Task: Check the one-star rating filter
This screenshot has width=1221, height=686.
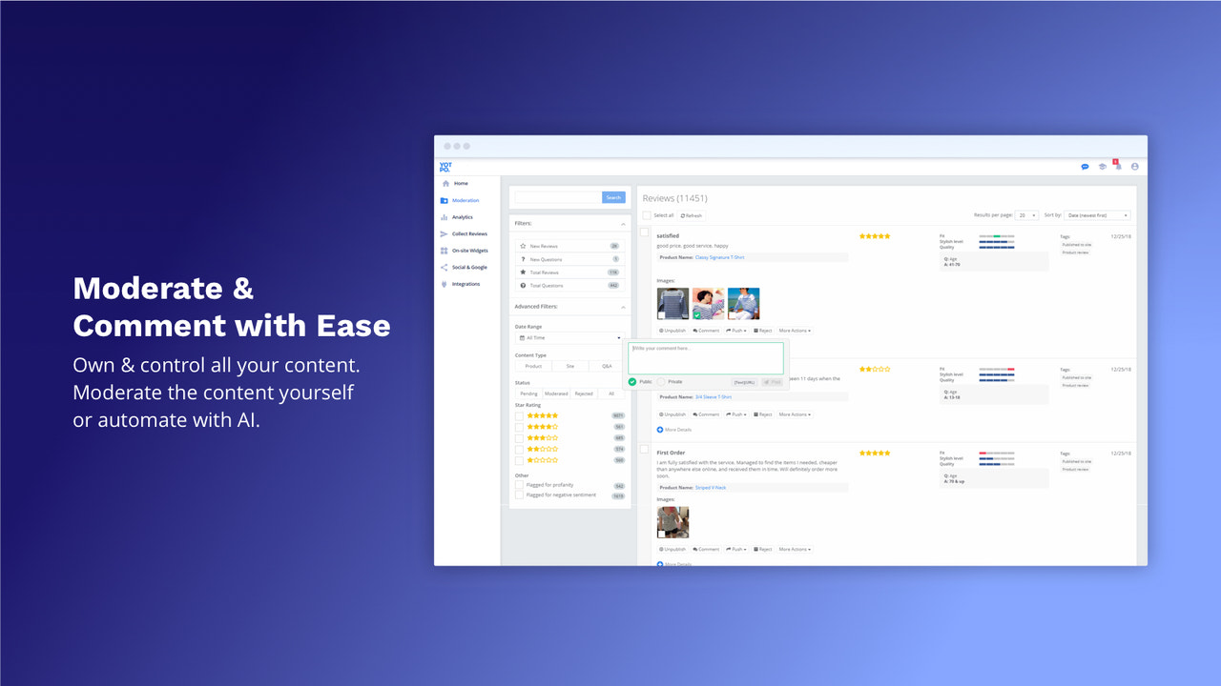Action: tap(519, 460)
